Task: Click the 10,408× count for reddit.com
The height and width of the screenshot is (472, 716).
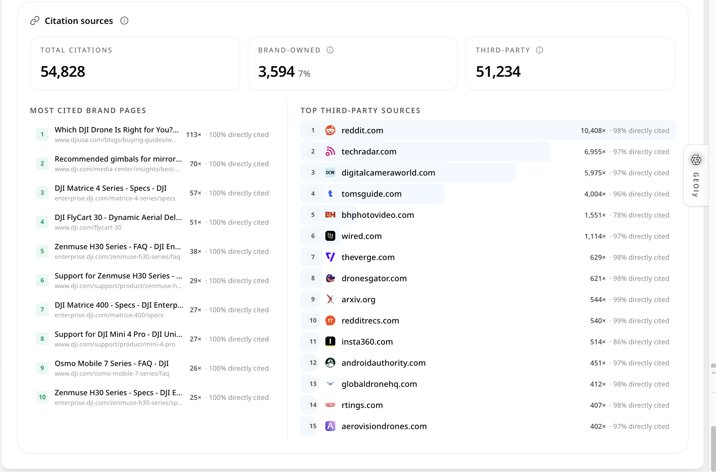Action: tap(593, 131)
